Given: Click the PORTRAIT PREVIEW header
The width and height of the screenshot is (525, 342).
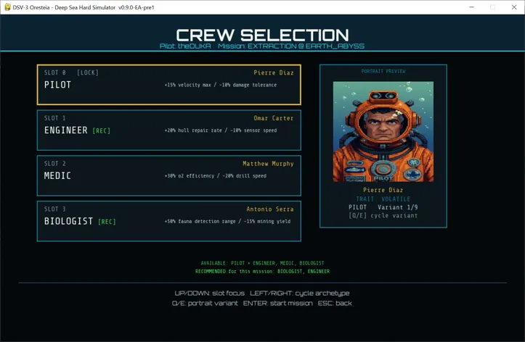Looking at the screenshot, I should 383,71.
